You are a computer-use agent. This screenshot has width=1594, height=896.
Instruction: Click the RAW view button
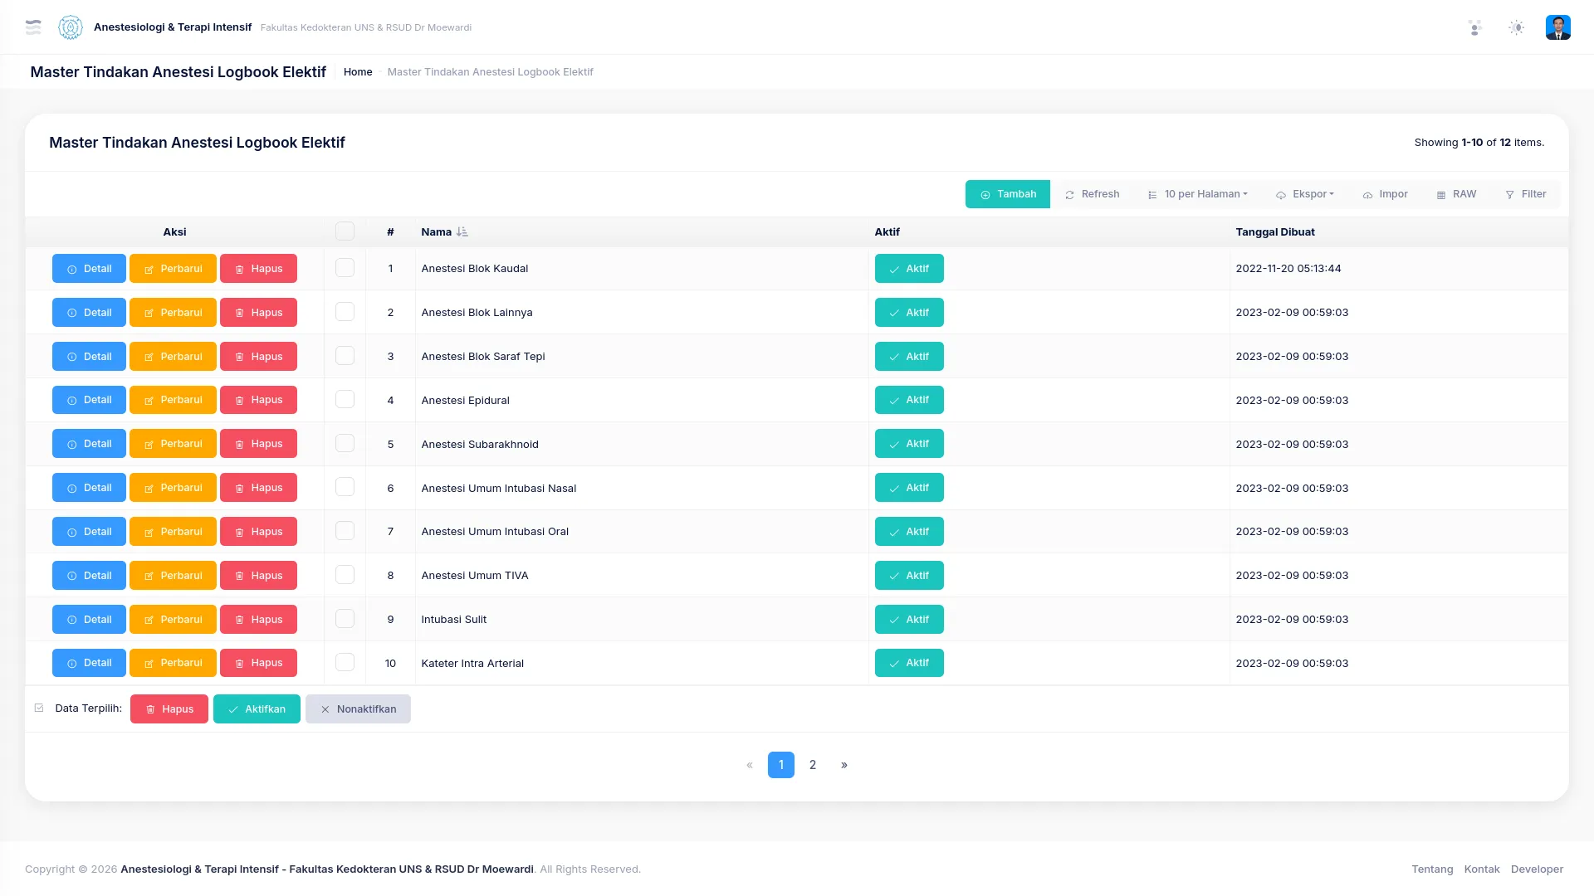coord(1456,194)
